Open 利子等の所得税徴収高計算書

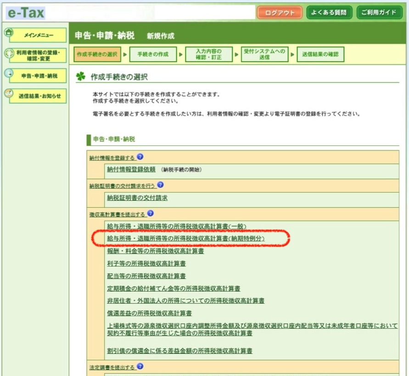tap(146, 264)
